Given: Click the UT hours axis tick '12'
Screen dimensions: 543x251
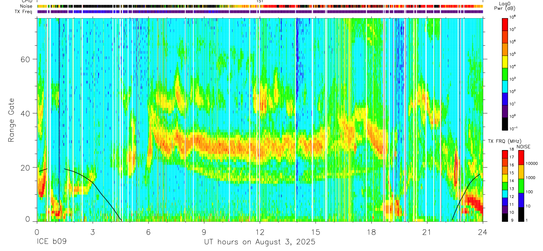Looking at the screenshot, I should pyautogui.click(x=260, y=232).
